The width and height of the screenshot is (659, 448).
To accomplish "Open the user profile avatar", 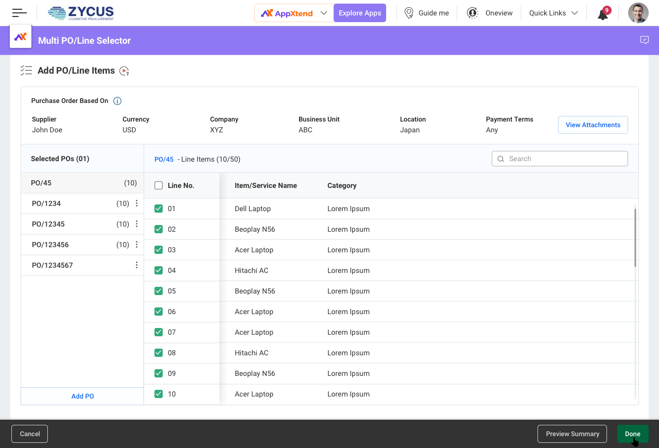I will point(638,13).
